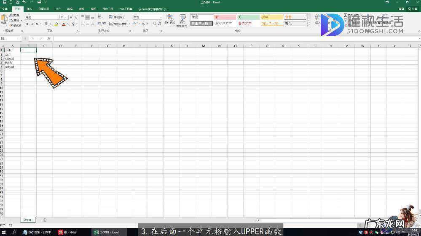Image resolution: width=421 pixels, height=236 pixels.
Task: Apply the Neutral yellow cell style
Action: click(x=271, y=17)
